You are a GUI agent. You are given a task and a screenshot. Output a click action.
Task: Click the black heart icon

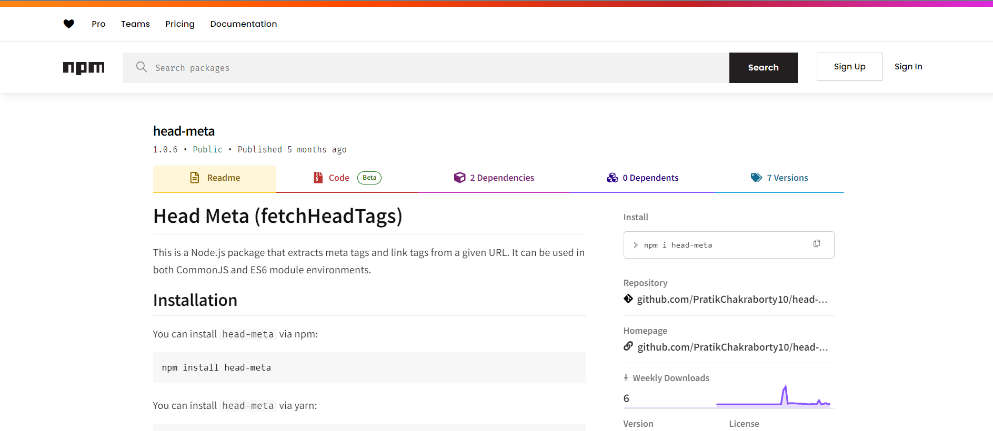[68, 24]
